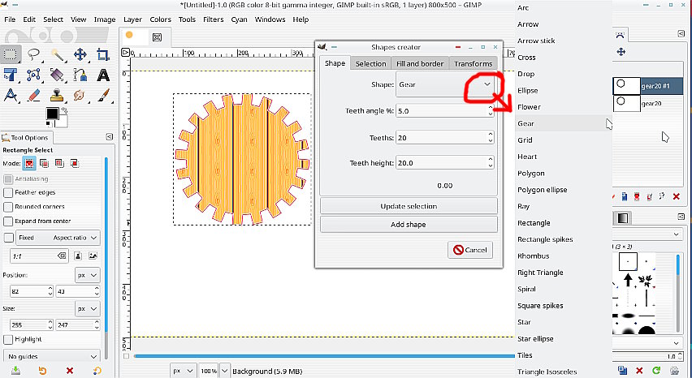The width and height of the screenshot is (692, 378).
Task: Open zoom level dropdown arrow beside 100%
Action: click(225, 371)
